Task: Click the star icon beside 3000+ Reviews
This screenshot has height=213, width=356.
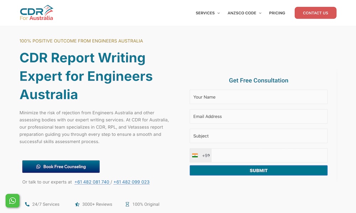Action: [77, 204]
